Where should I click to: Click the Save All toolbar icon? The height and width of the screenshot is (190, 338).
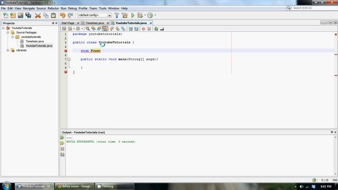[28, 15]
